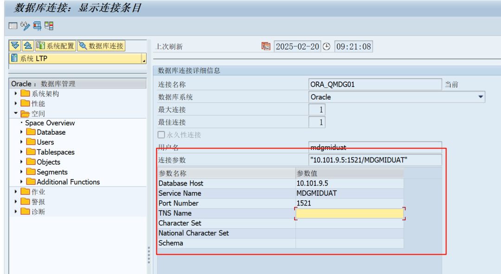The width and height of the screenshot is (501, 274).
Task: Click the list view toolbar icon
Action: [13, 26]
